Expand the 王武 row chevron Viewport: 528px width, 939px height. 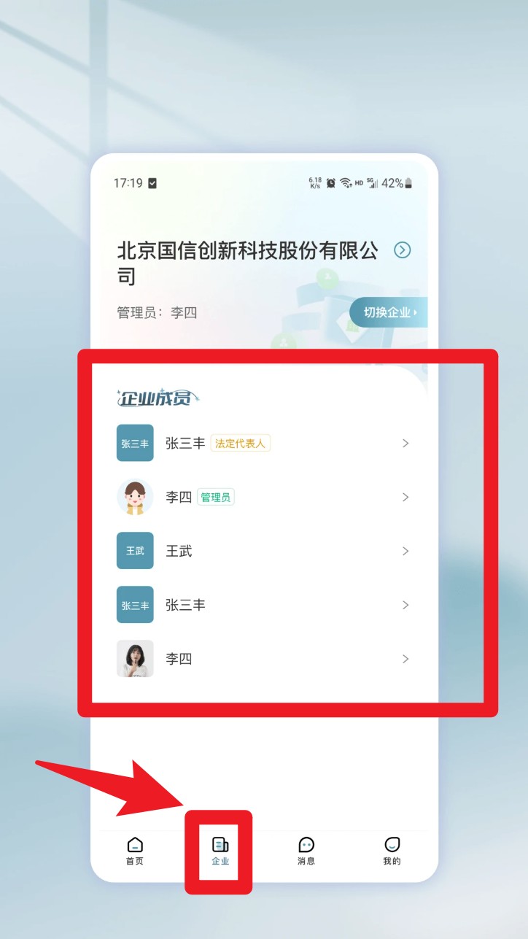[x=405, y=551]
